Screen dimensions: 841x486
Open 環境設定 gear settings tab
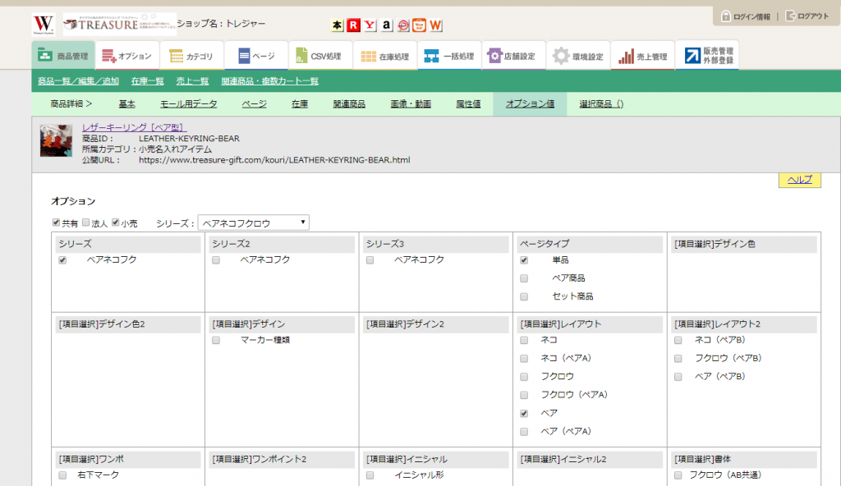coord(578,57)
